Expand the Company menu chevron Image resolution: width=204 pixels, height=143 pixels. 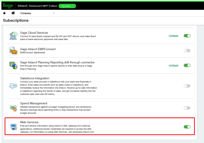[x=54, y=13]
